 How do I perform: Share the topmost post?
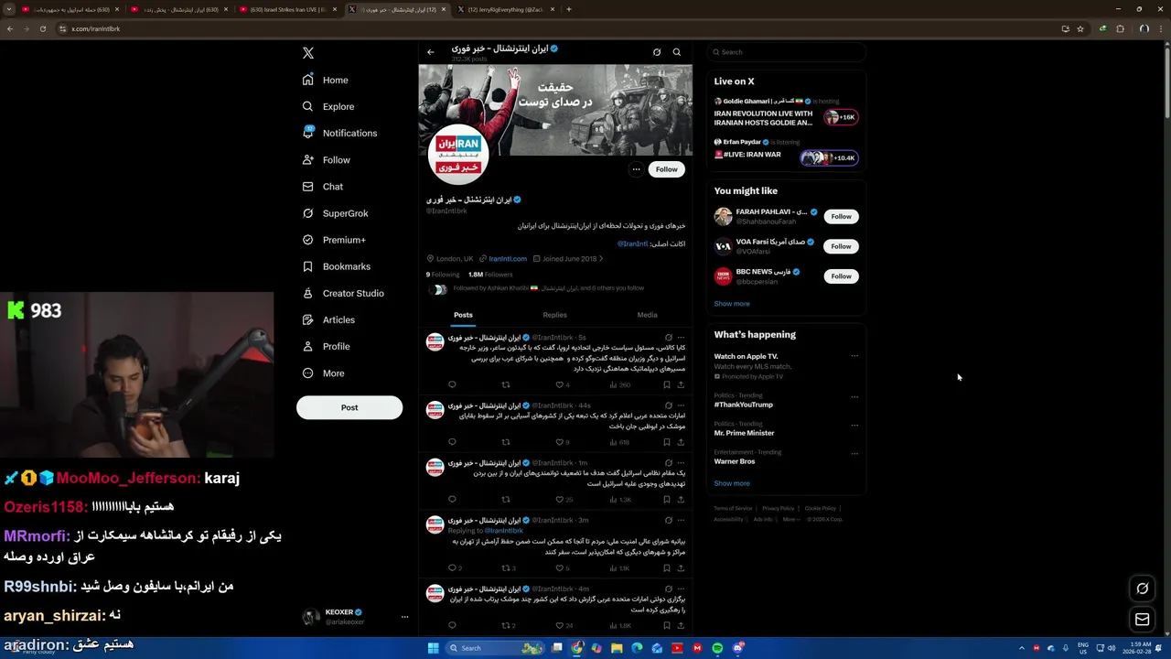coord(681,385)
